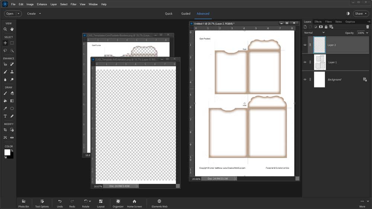Open the Opacity slider dropdown arrow
This screenshot has width=372, height=209.
pyautogui.click(x=367, y=33)
